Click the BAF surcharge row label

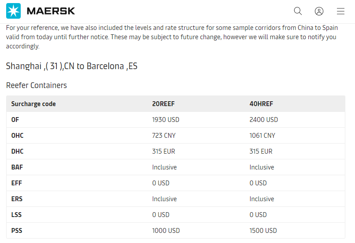pyautogui.click(x=17, y=167)
